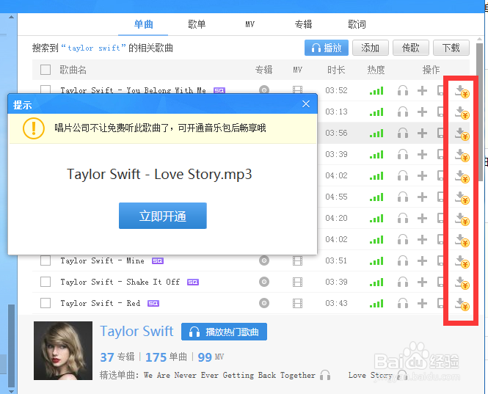488x394 pixels.
Task: Download Shake It Off with coin download icon
Action: coord(462,282)
